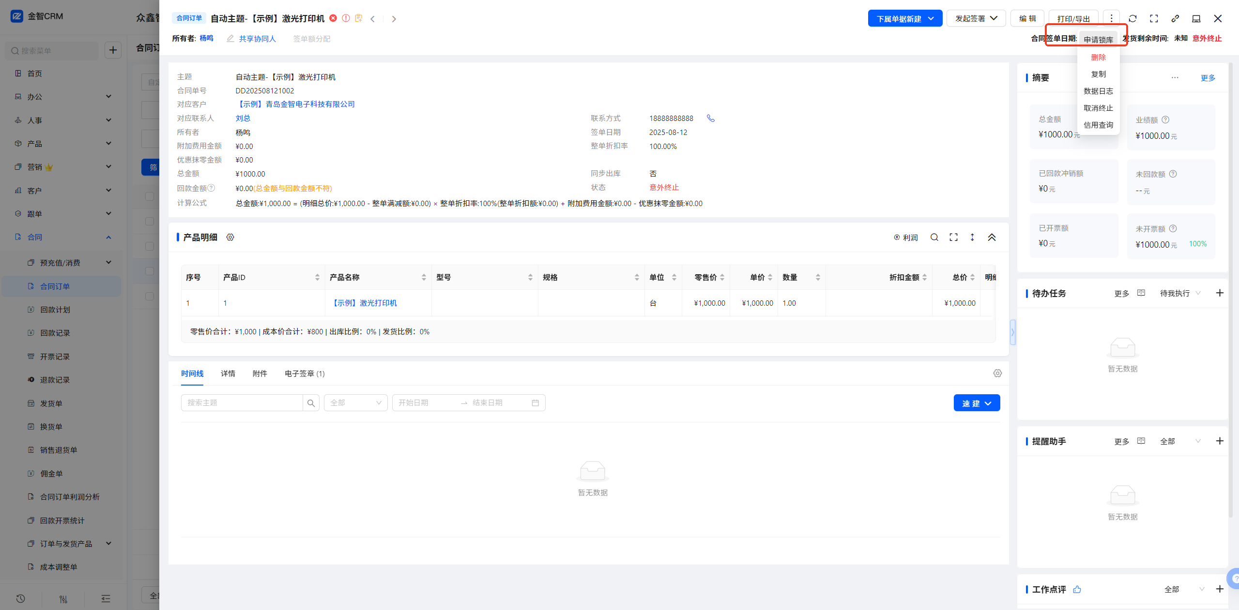
Task: Click the 编辑 button
Action: click(x=1027, y=18)
